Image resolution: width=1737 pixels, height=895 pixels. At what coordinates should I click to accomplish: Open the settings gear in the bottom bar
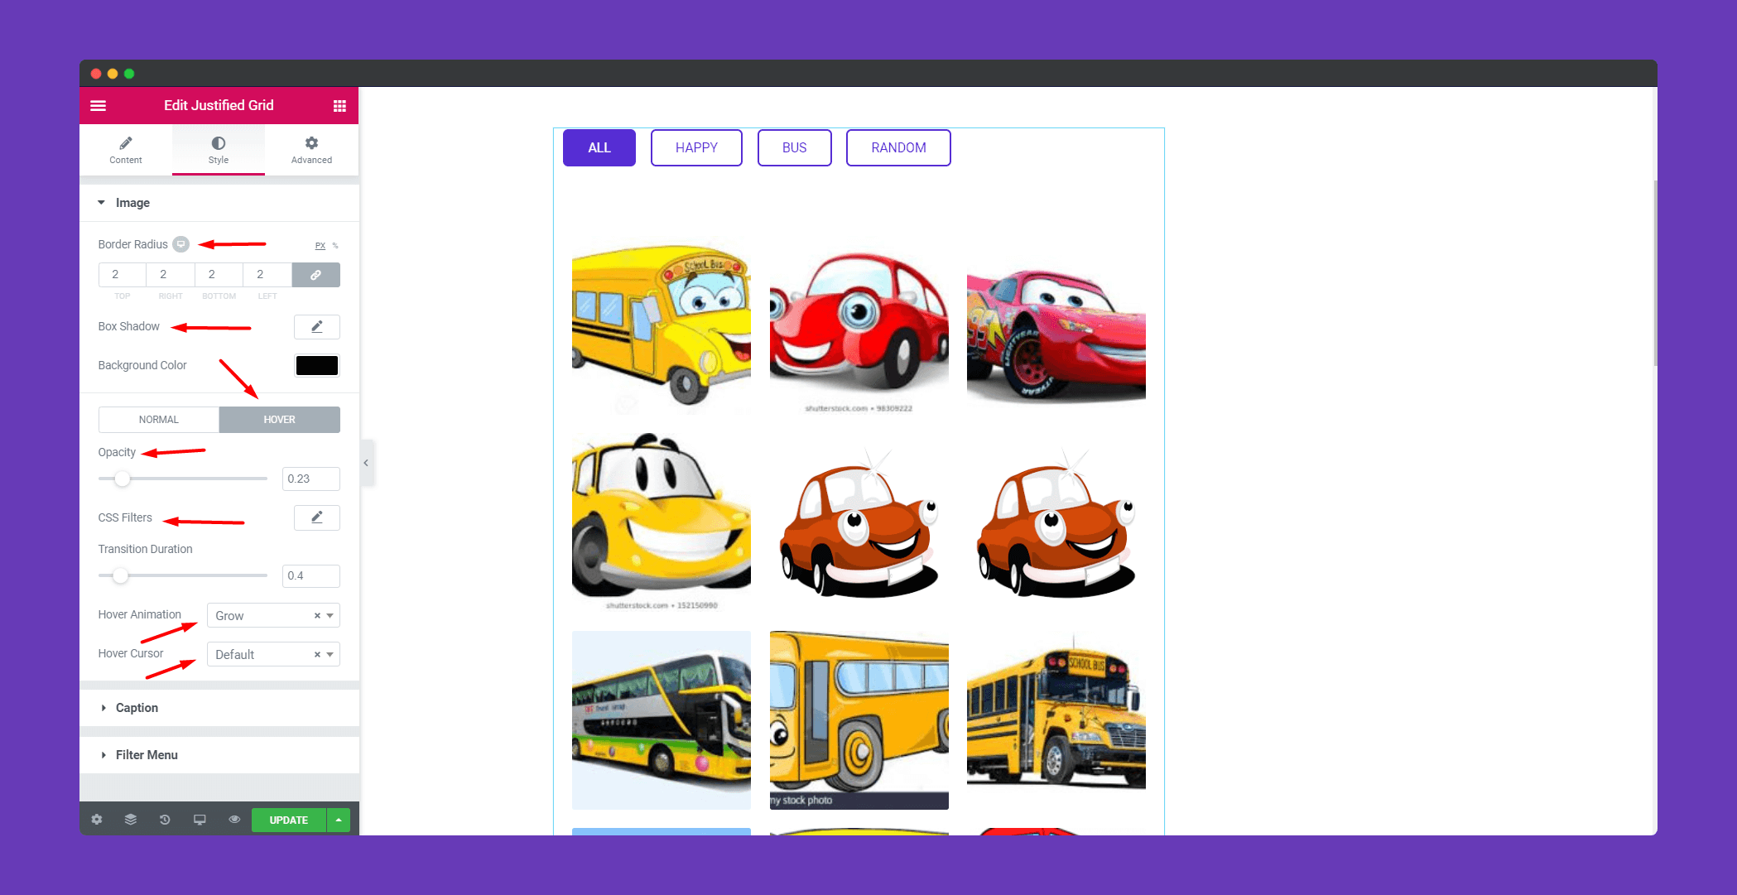click(x=97, y=820)
